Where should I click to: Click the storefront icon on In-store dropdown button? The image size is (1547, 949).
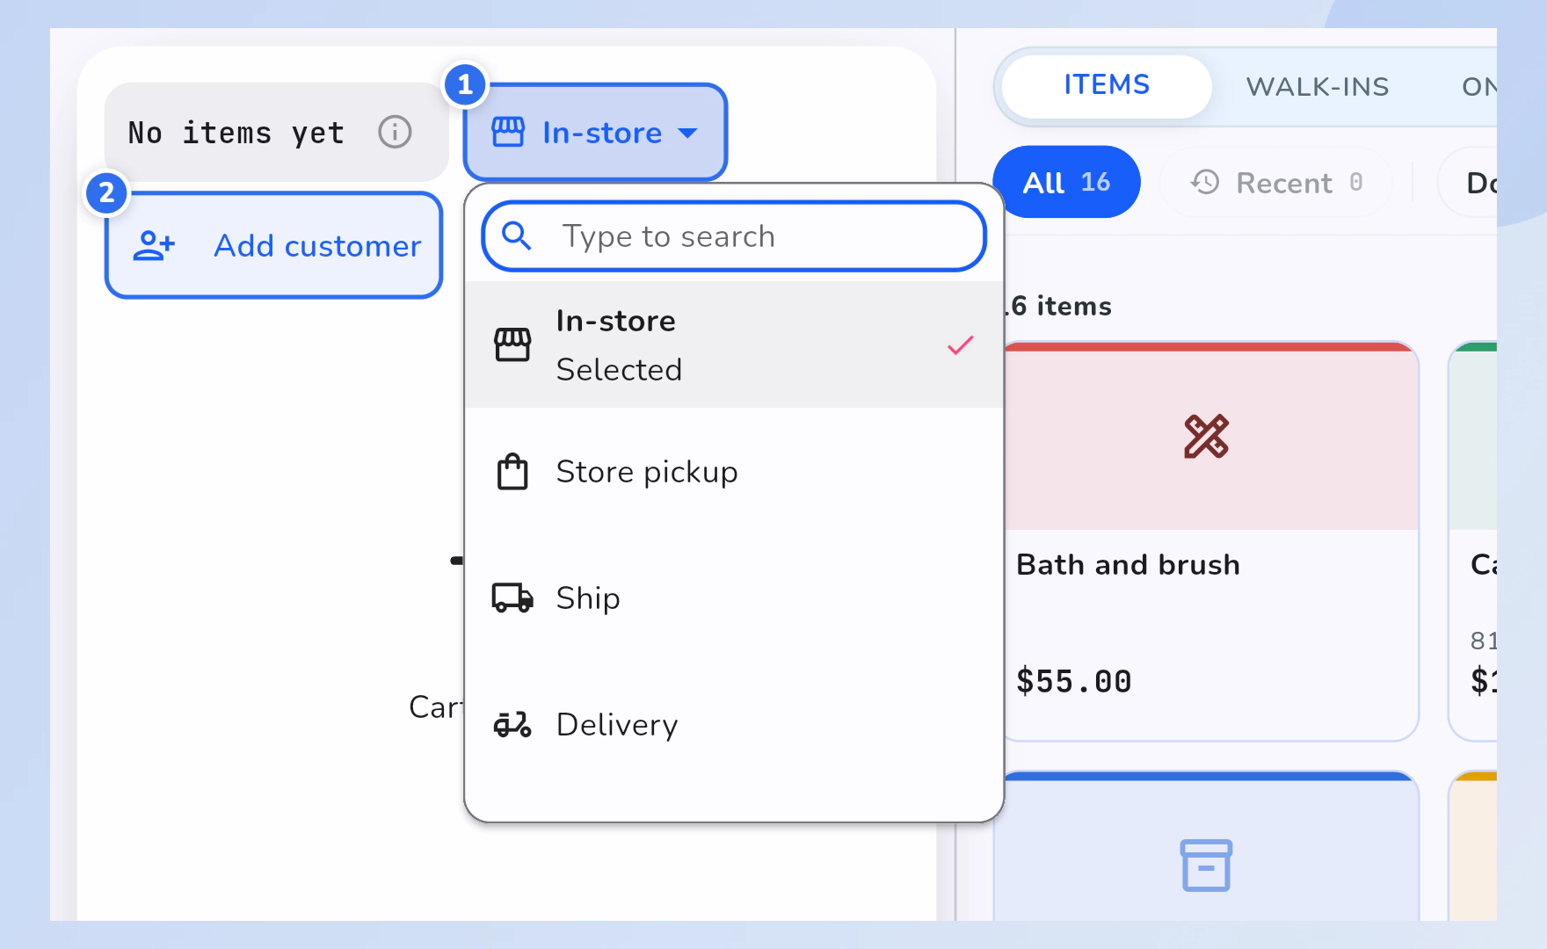(x=508, y=132)
